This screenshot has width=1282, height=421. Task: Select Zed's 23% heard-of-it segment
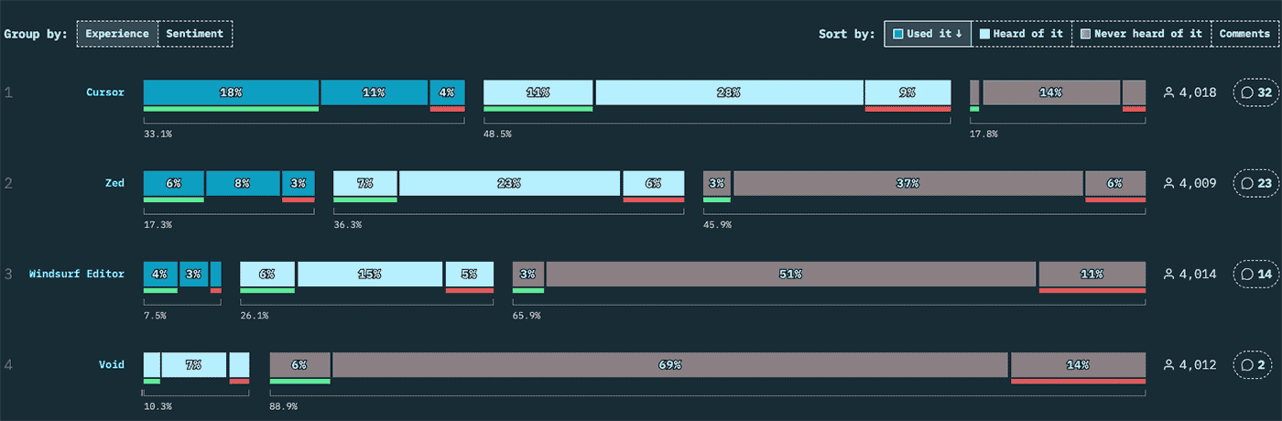point(510,183)
